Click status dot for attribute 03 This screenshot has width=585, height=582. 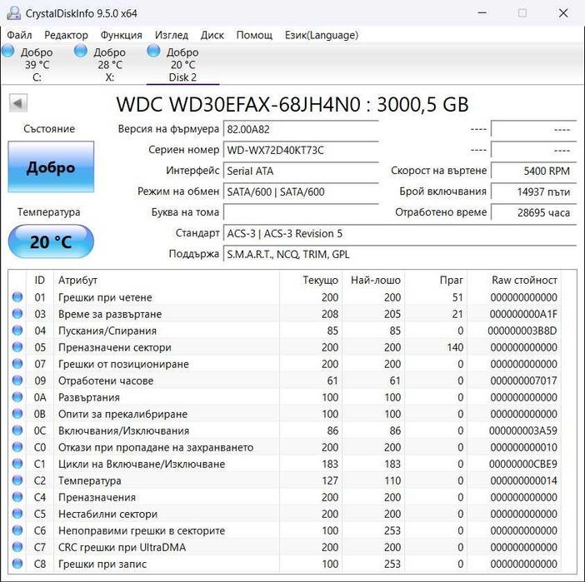click(x=17, y=314)
